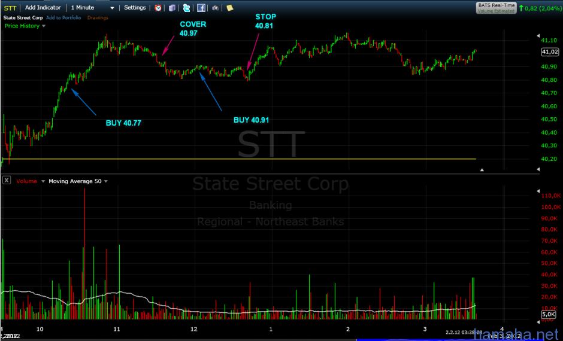Click the tallest red volume spike bar

pyautogui.click(x=84, y=254)
